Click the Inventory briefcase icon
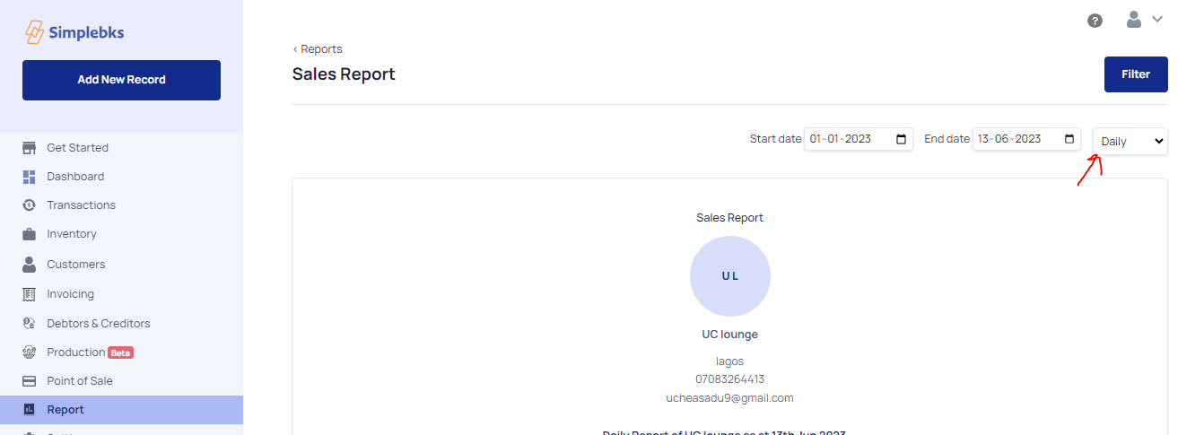Viewport: 1204px width, 435px height. 30,234
